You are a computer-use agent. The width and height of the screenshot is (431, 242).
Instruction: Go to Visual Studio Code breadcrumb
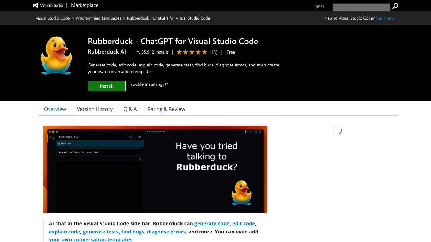point(53,18)
